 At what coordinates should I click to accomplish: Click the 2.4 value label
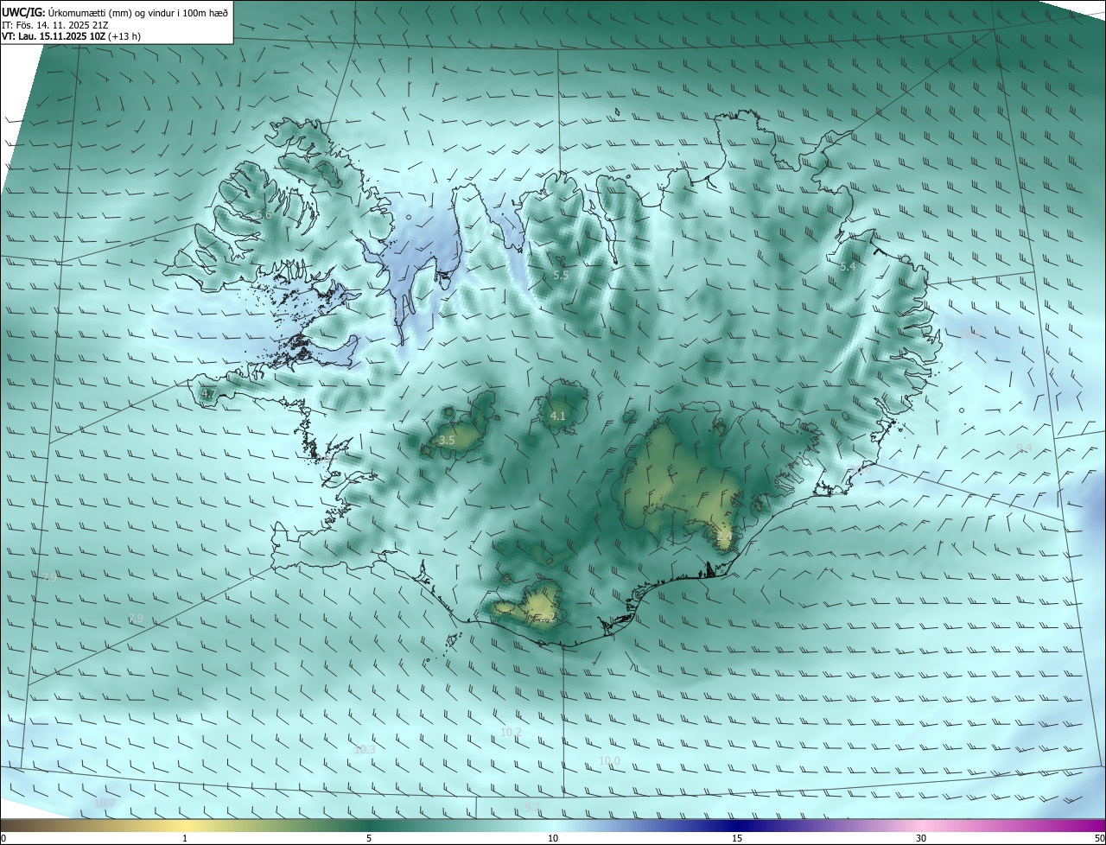tap(724, 537)
